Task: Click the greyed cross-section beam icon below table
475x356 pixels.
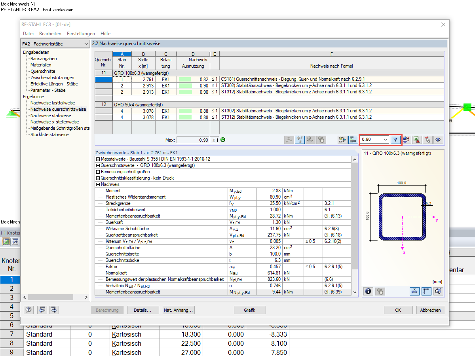Action: tap(289, 140)
